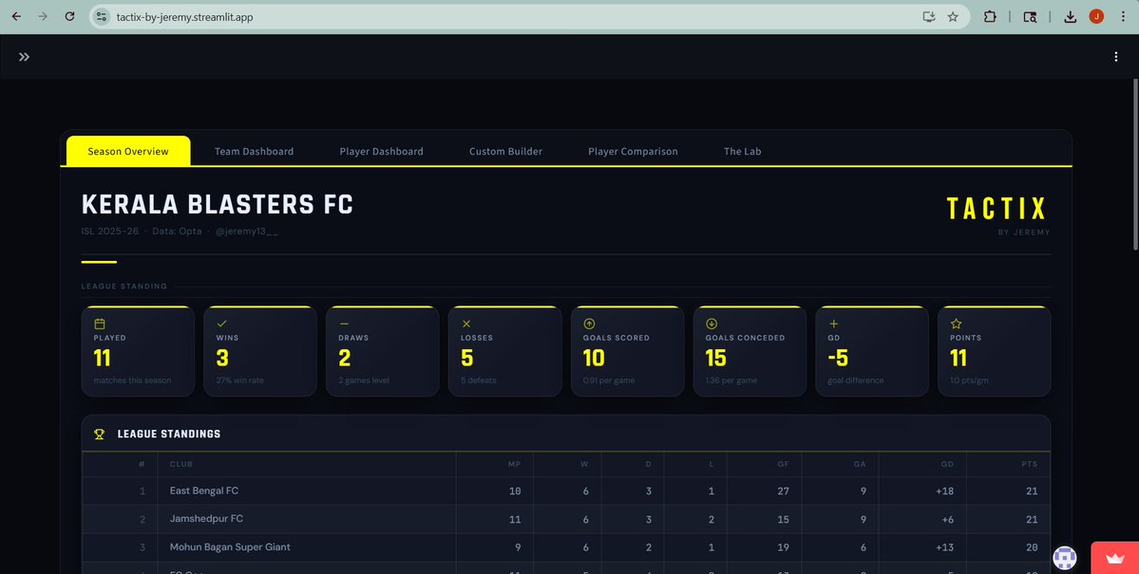Click the Jamshedpur FC club name

[x=206, y=519]
